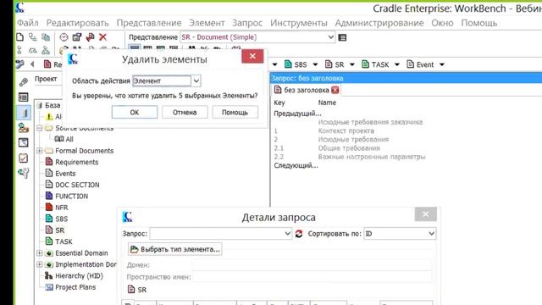Click the TASK green icon in quick bar

pyautogui.click(x=365, y=64)
